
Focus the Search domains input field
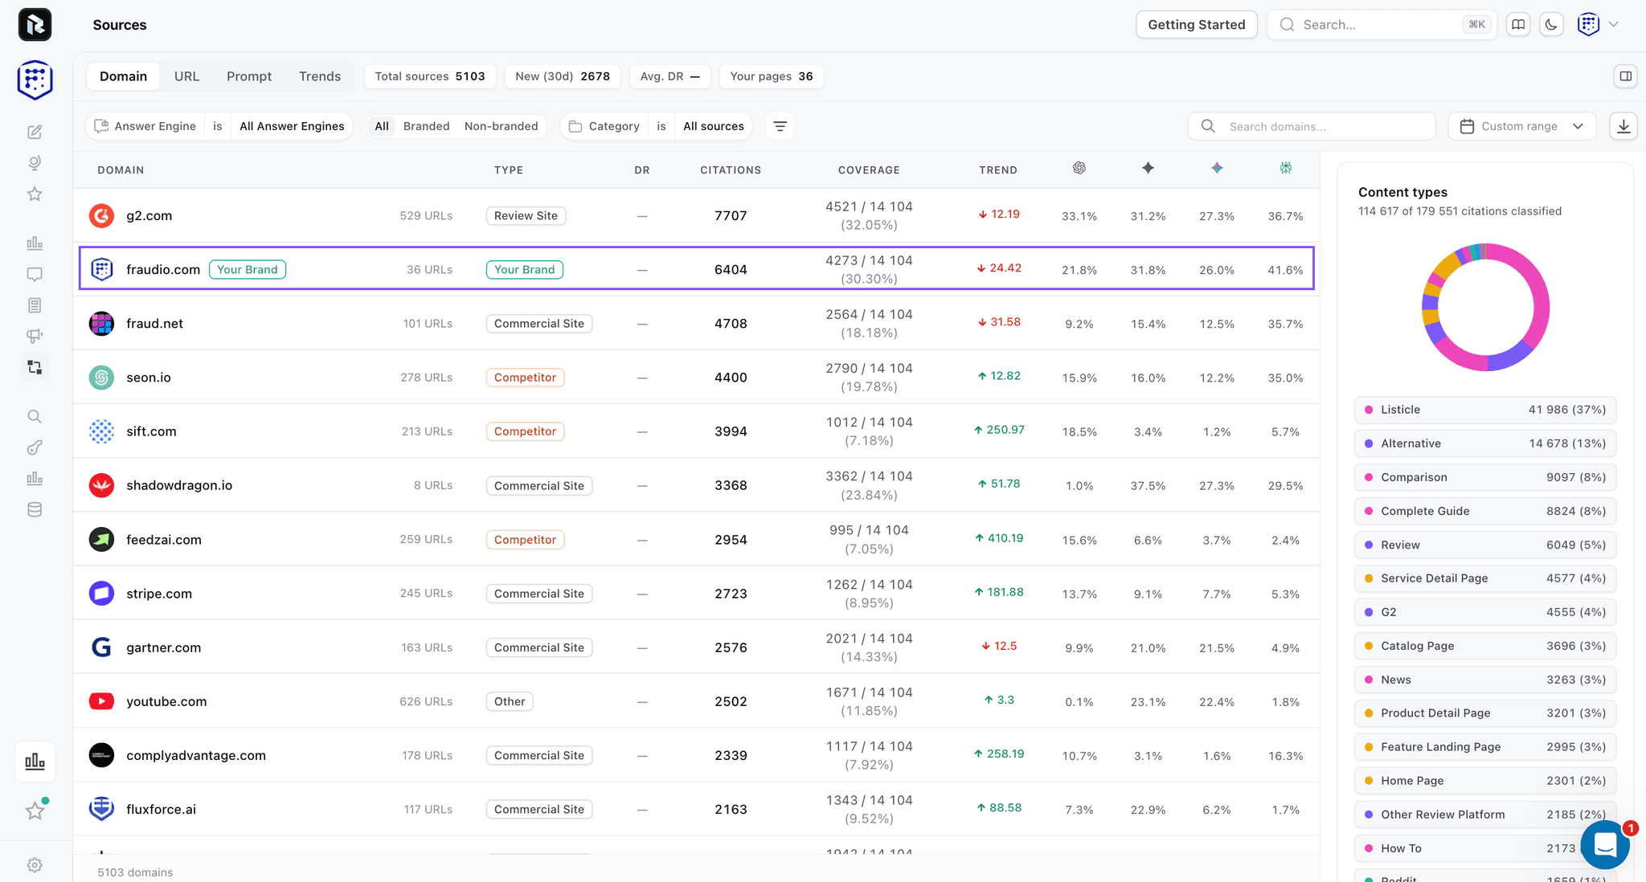pyautogui.click(x=1312, y=126)
